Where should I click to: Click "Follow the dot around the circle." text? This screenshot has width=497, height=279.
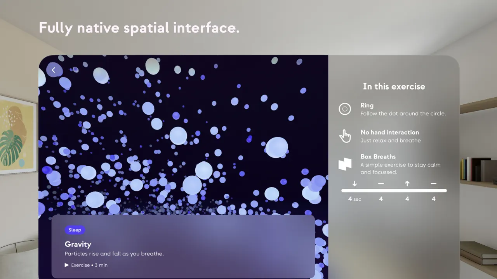[403, 114]
